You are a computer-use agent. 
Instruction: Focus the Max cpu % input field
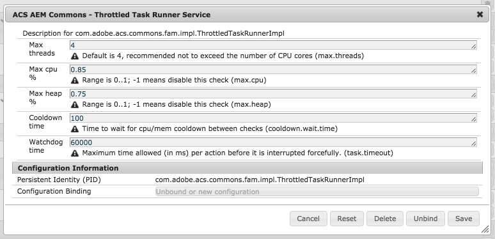pyautogui.click(x=273, y=70)
